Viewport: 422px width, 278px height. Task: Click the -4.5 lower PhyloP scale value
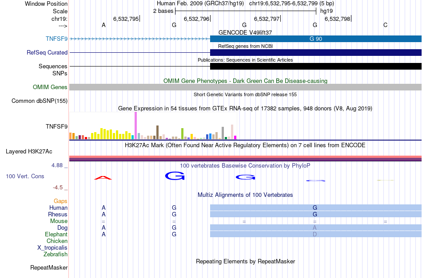pyautogui.click(x=58, y=187)
